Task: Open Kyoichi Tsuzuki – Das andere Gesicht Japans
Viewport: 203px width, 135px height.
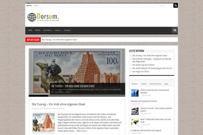Action: [156, 110]
